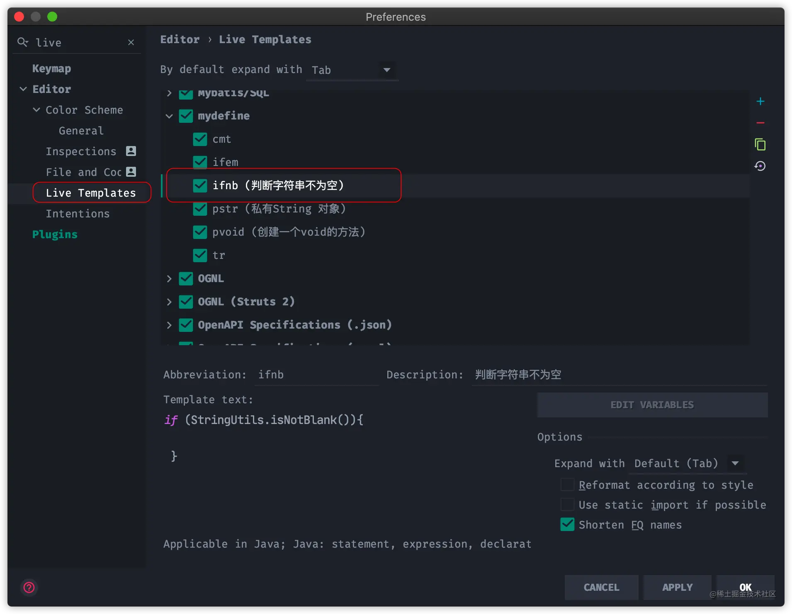Toggle the OGNL group checkbox

click(186, 278)
